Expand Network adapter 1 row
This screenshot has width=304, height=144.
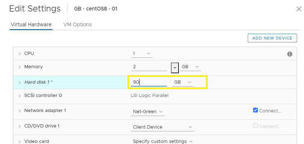click(20, 111)
